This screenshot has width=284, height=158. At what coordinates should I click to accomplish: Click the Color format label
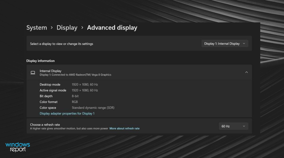49,102
